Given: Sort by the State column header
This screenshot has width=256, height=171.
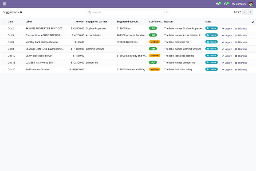Looking at the screenshot, I should pos(208,22).
